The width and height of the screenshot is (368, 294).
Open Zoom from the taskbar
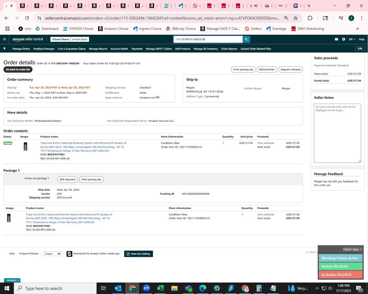[x=146, y=288]
